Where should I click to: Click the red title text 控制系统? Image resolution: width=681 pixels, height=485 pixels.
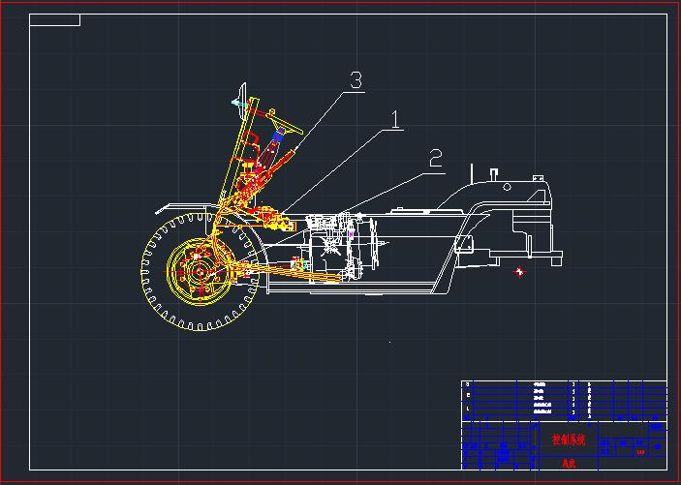tap(569, 440)
